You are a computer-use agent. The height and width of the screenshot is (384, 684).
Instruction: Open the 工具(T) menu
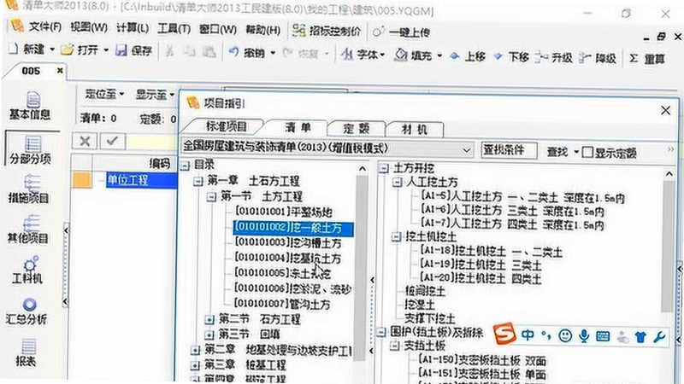[x=174, y=29]
